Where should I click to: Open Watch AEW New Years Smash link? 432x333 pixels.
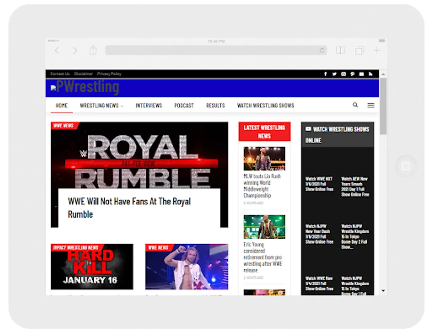tap(355, 186)
